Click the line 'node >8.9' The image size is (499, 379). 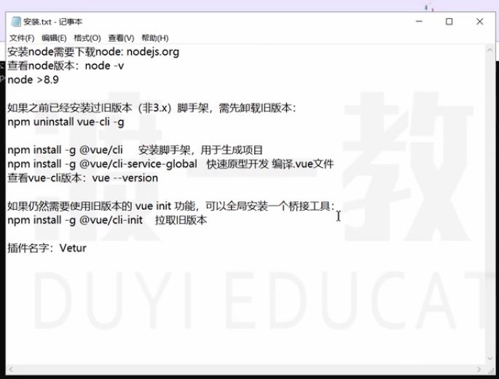click(33, 79)
